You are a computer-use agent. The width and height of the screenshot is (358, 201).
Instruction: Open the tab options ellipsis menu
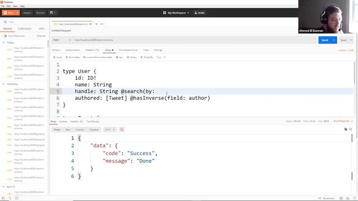point(102,24)
